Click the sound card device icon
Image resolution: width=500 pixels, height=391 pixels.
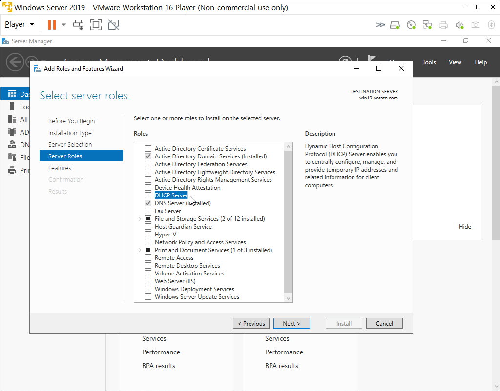459,25
